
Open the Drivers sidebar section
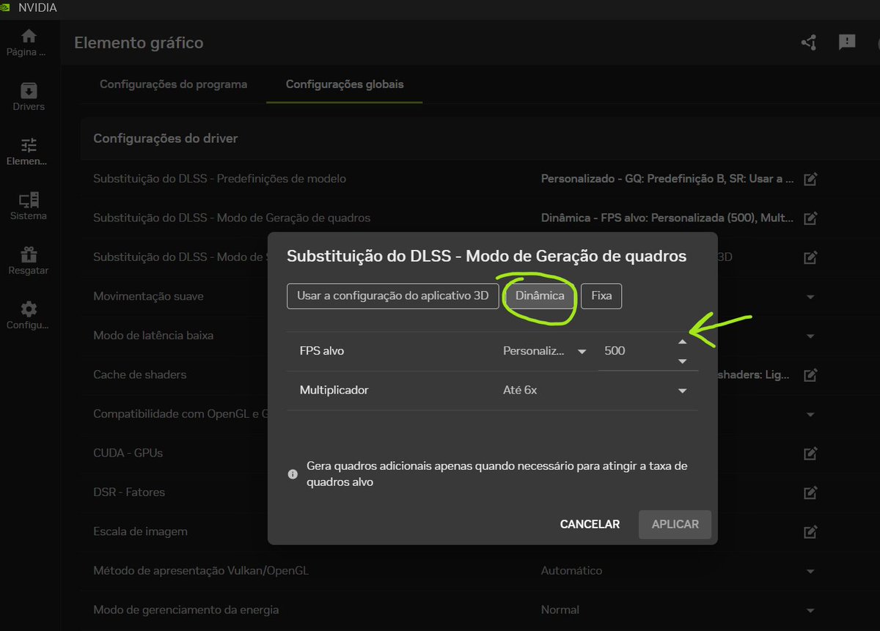(x=29, y=97)
